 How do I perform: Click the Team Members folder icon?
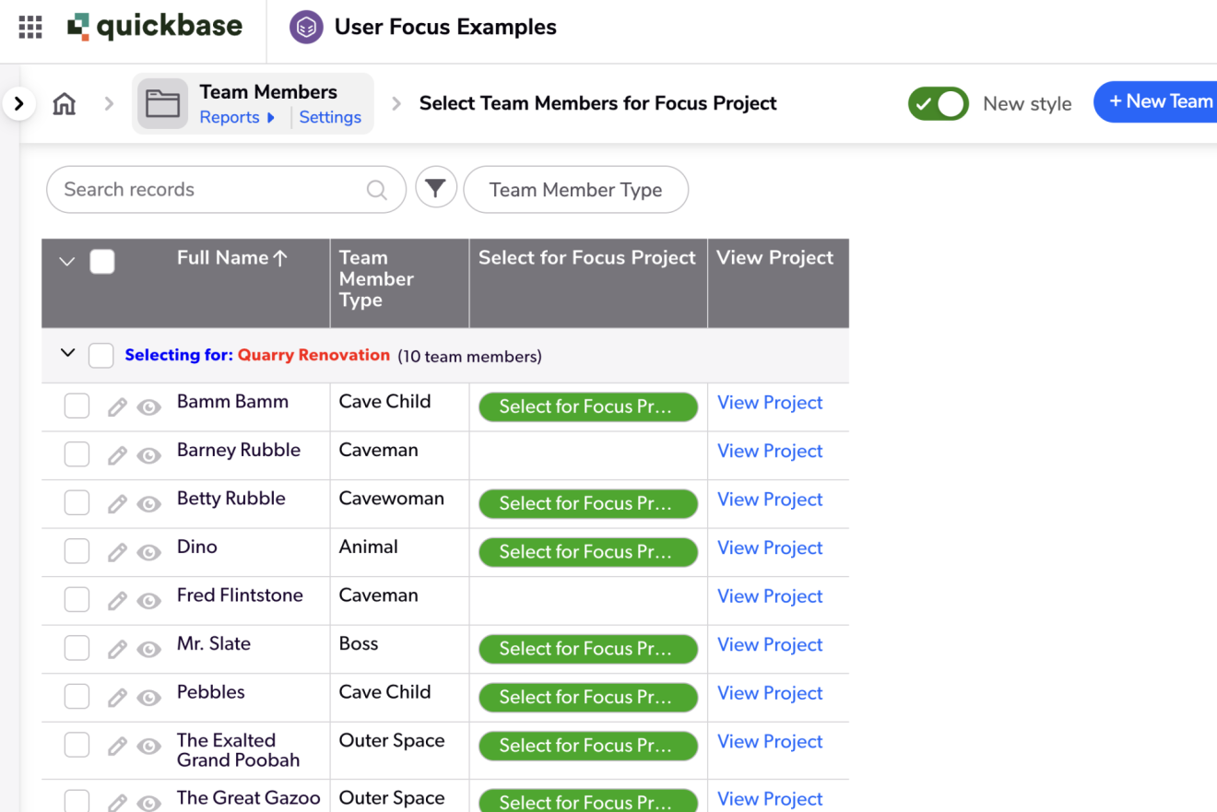(162, 104)
